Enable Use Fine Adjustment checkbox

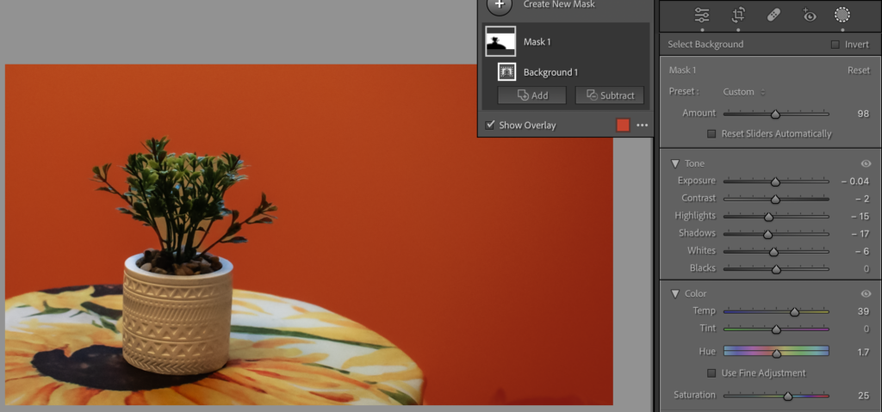pos(711,373)
